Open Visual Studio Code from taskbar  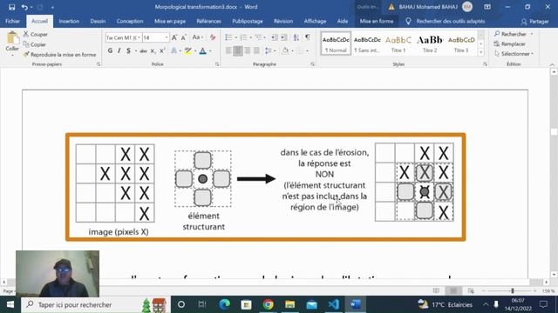(333, 304)
